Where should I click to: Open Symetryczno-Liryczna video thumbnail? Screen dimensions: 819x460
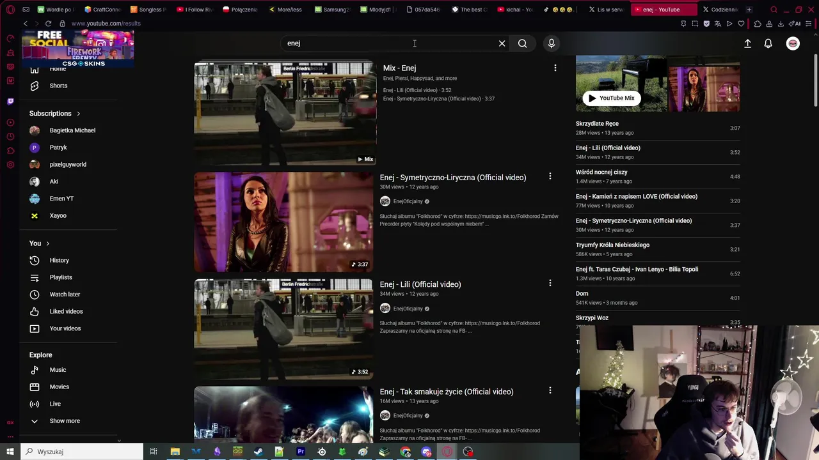click(x=283, y=222)
